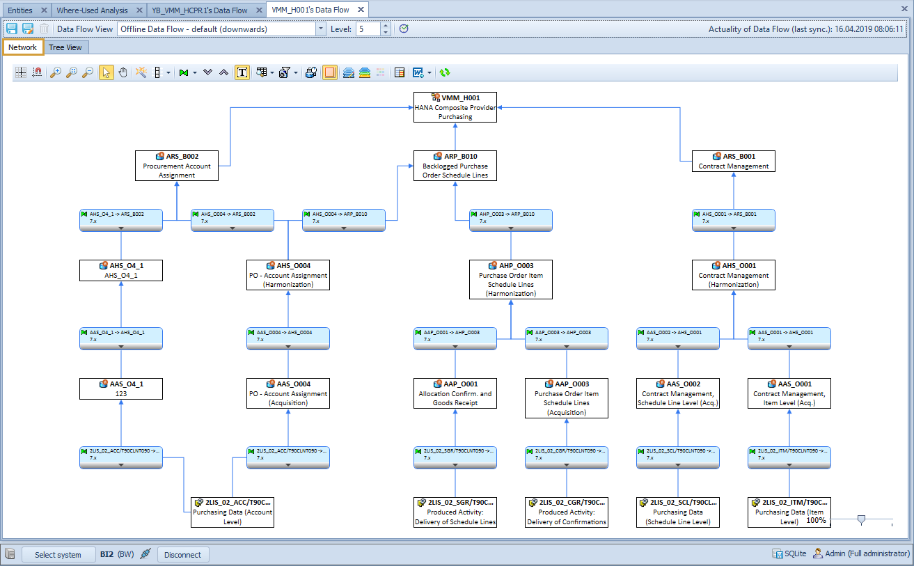Activate the Zoom Out magnifier icon
The image size is (914, 566).
click(x=87, y=72)
